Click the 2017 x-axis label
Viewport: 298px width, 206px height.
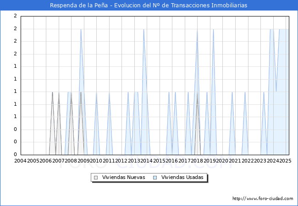click(185, 161)
